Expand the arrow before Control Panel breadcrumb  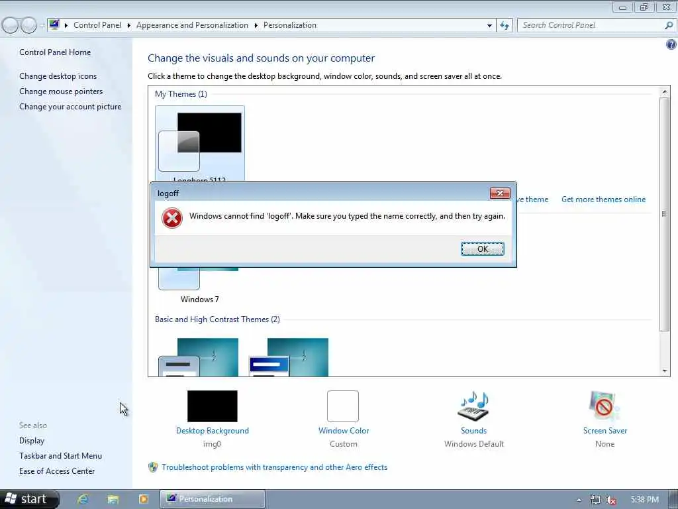coord(66,26)
